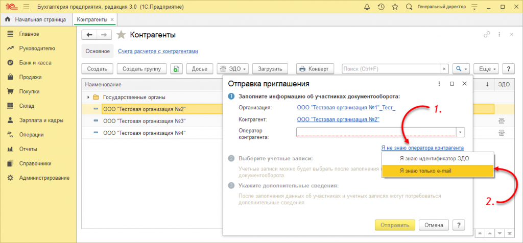Open the Оператор контрагента dropdown arrow
This screenshot has width=523, height=243.
[x=460, y=132]
